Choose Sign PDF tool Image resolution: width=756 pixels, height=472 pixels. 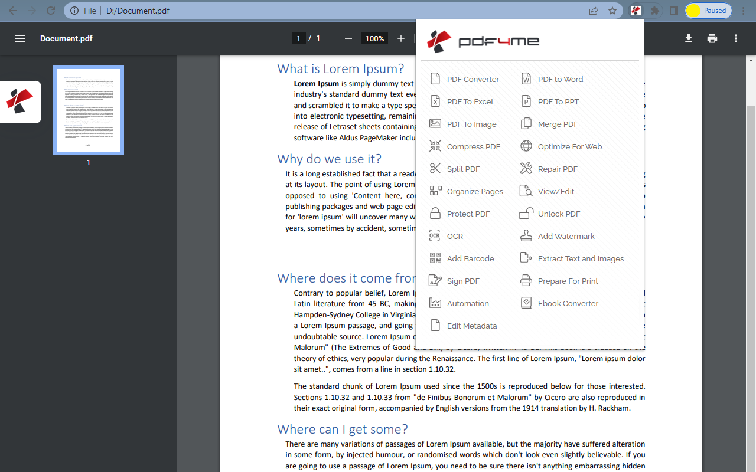pyautogui.click(x=455, y=281)
